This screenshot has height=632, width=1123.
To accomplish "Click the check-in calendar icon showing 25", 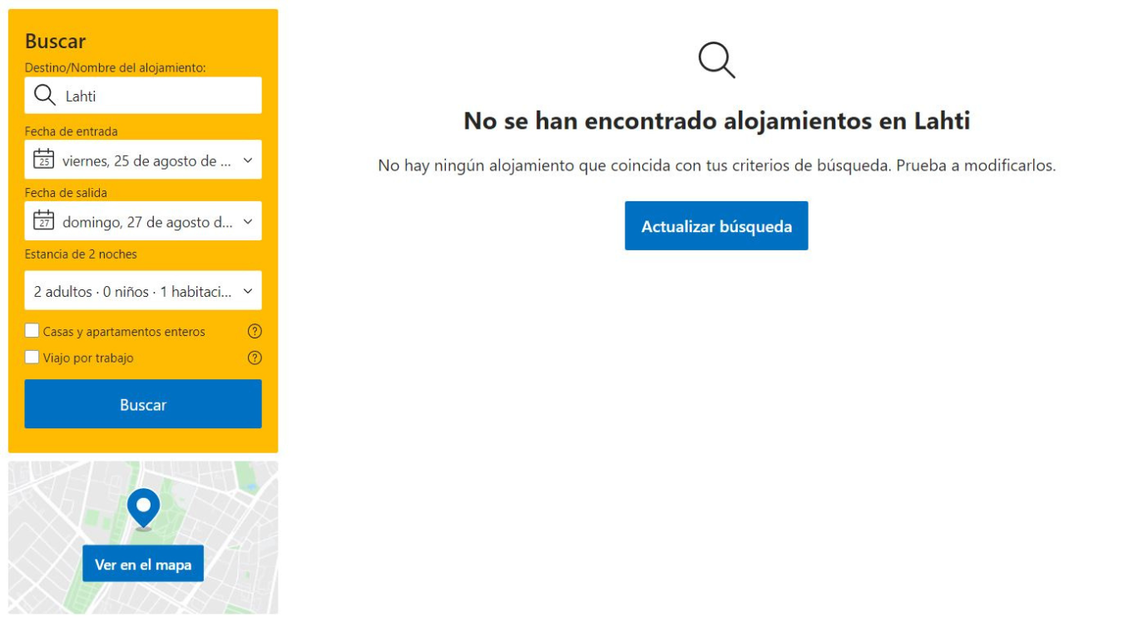I will (43, 160).
